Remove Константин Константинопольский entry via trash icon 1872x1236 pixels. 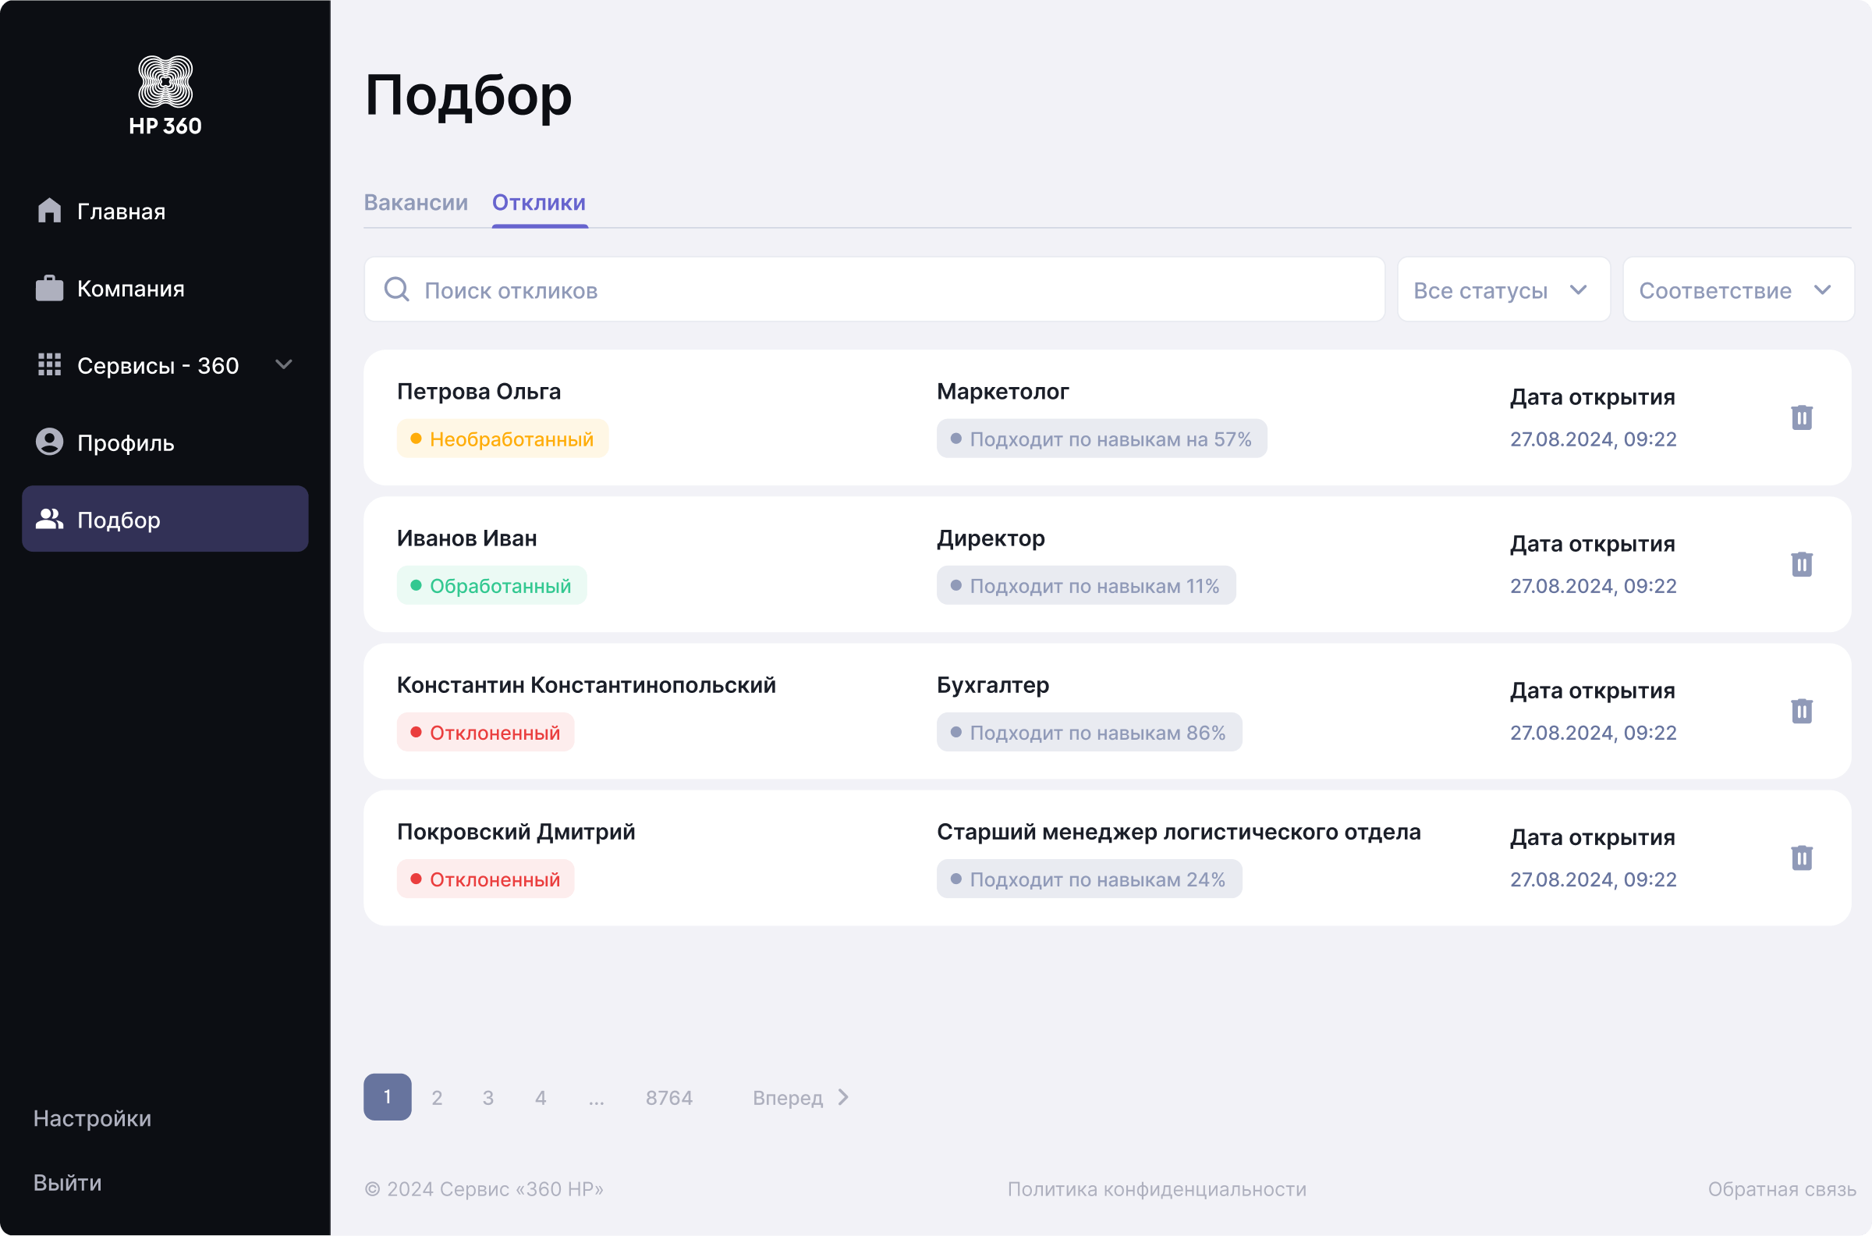1801,710
